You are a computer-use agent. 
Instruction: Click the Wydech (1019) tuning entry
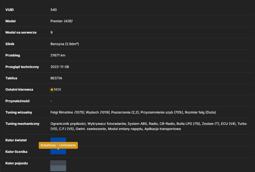pyautogui.click(x=98, y=112)
